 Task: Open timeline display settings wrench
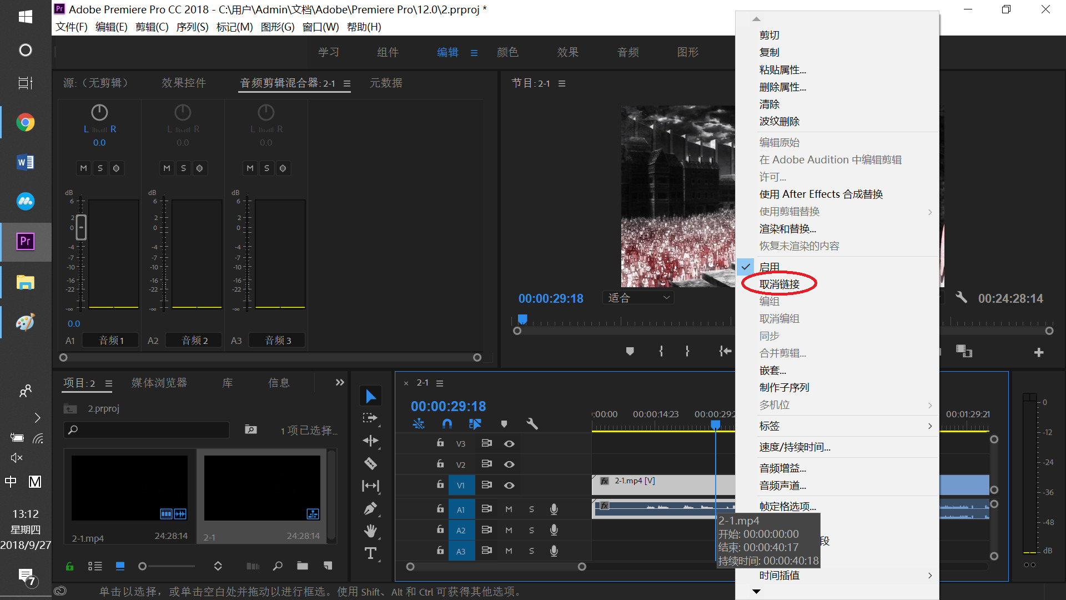tap(532, 424)
